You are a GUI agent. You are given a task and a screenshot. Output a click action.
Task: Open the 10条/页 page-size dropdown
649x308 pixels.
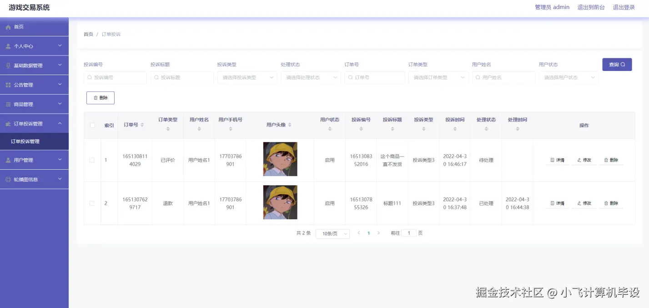tap(332, 233)
